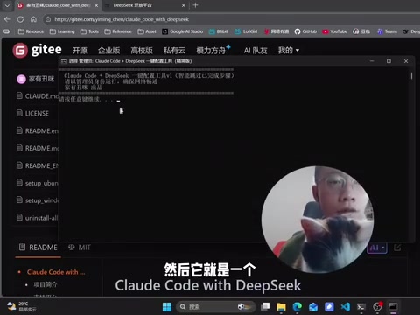Open the Terminal icon in the taskbar
Screen dimensions: 420x315
click(x=361, y=307)
